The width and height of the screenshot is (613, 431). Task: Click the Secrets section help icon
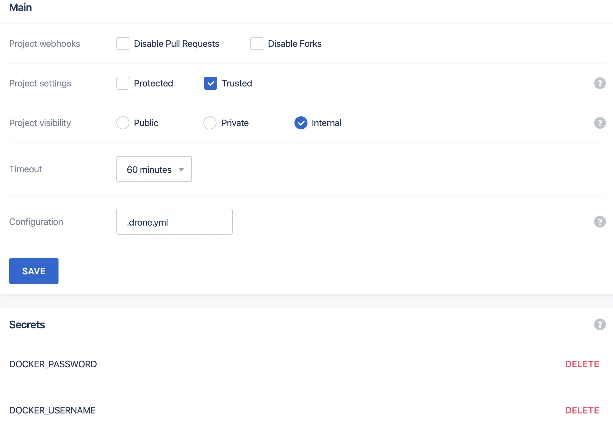coord(600,324)
